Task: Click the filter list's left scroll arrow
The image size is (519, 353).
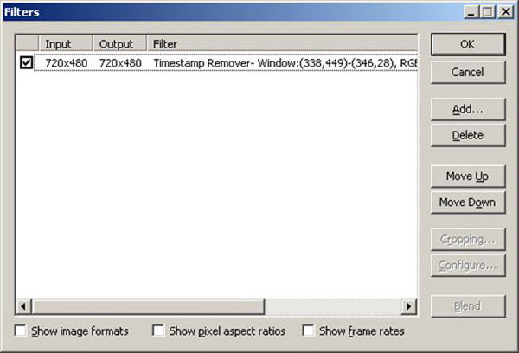Action: [23, 307]
